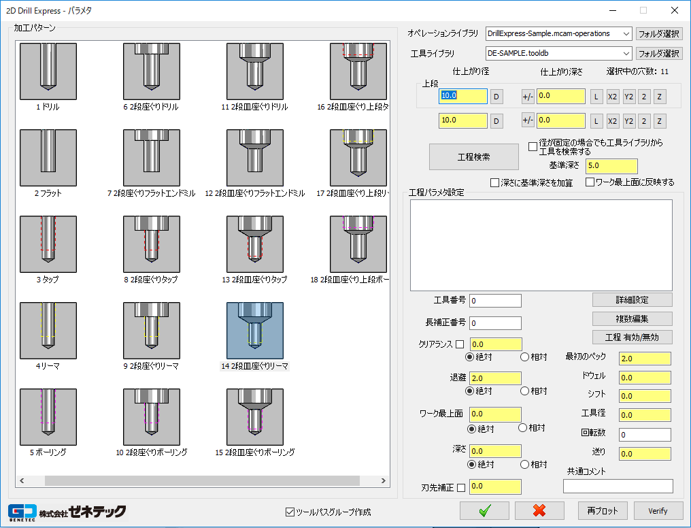691x528 pixels.
Task: Click left arrow of pattern list scrollbar
Action: [22, 480]
